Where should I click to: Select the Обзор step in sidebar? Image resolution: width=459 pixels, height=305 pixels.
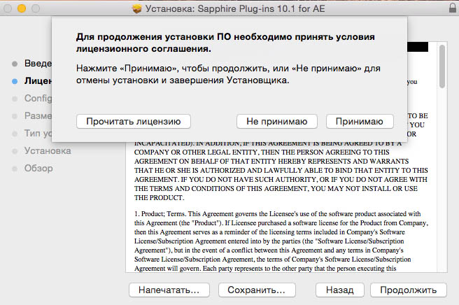click(38, 169)
